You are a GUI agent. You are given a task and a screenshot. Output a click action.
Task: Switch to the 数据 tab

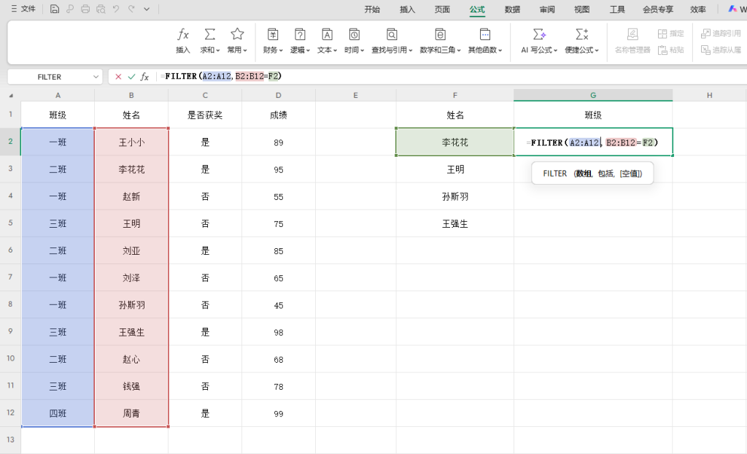coord(512,9)
